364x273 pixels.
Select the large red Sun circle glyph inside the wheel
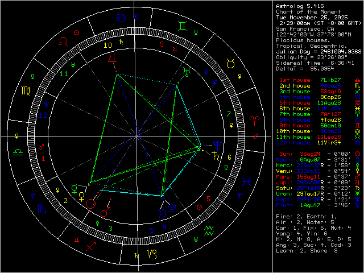pos(90,204)
